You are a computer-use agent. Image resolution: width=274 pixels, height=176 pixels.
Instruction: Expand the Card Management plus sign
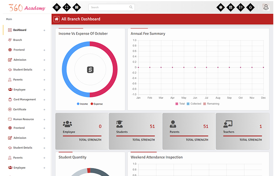[x=44, y=100]
